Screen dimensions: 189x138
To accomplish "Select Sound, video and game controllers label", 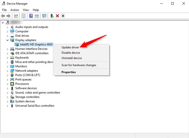I will click(x=38, y=92).
